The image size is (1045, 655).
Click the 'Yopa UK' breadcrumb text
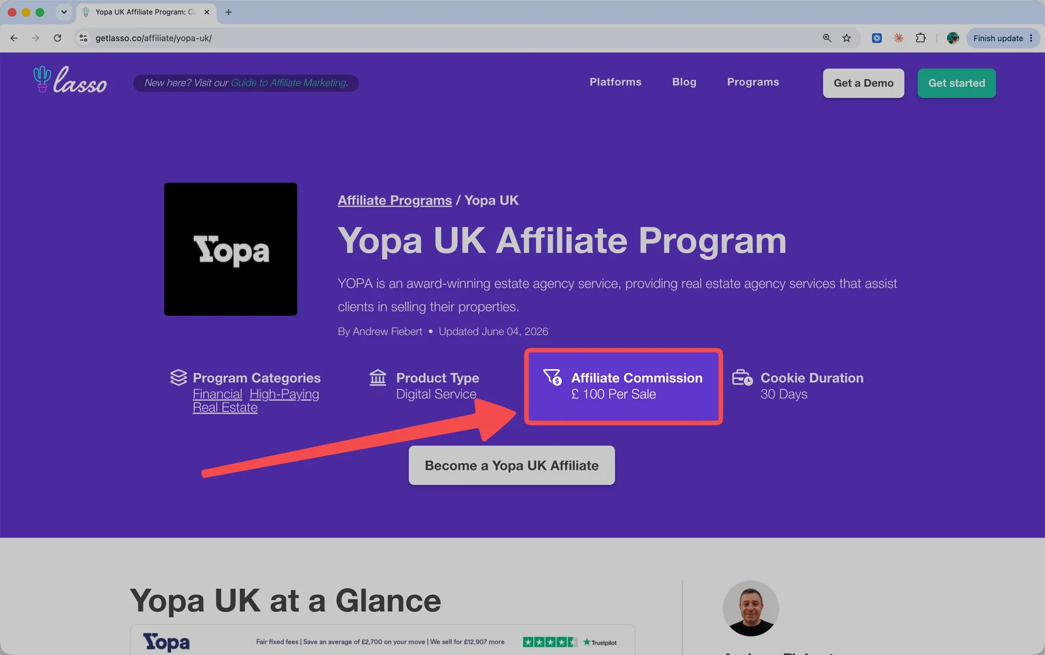click(x=491, y=200)
